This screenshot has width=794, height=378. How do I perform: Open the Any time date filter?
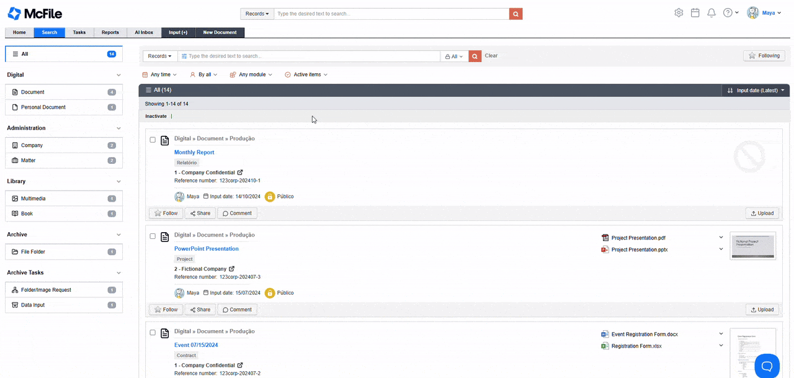159,74
